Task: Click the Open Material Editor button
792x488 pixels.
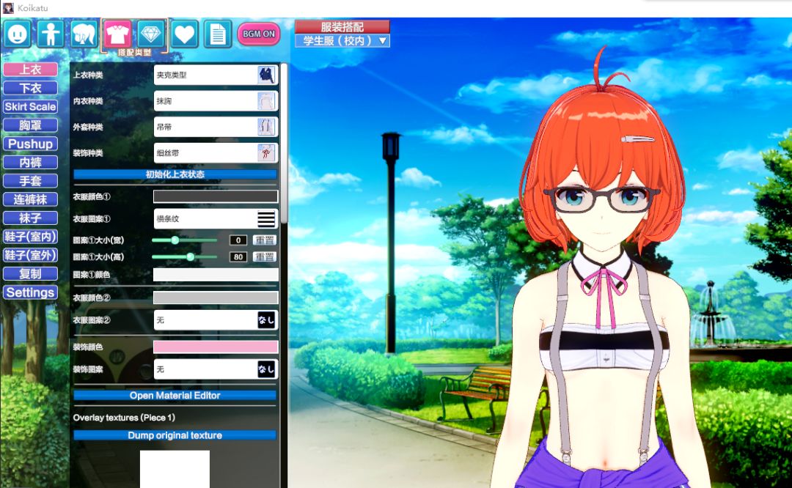Action: (175, 395)
